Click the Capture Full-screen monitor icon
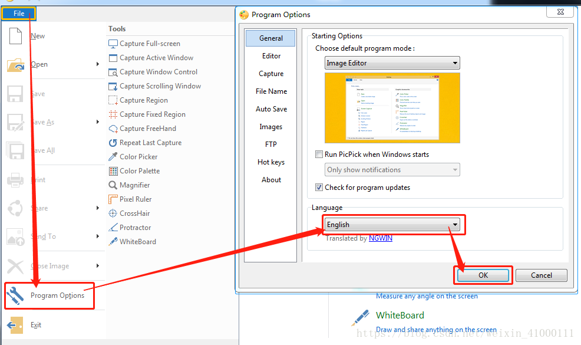This screenshot has height=345, width=581. point(113,44)
